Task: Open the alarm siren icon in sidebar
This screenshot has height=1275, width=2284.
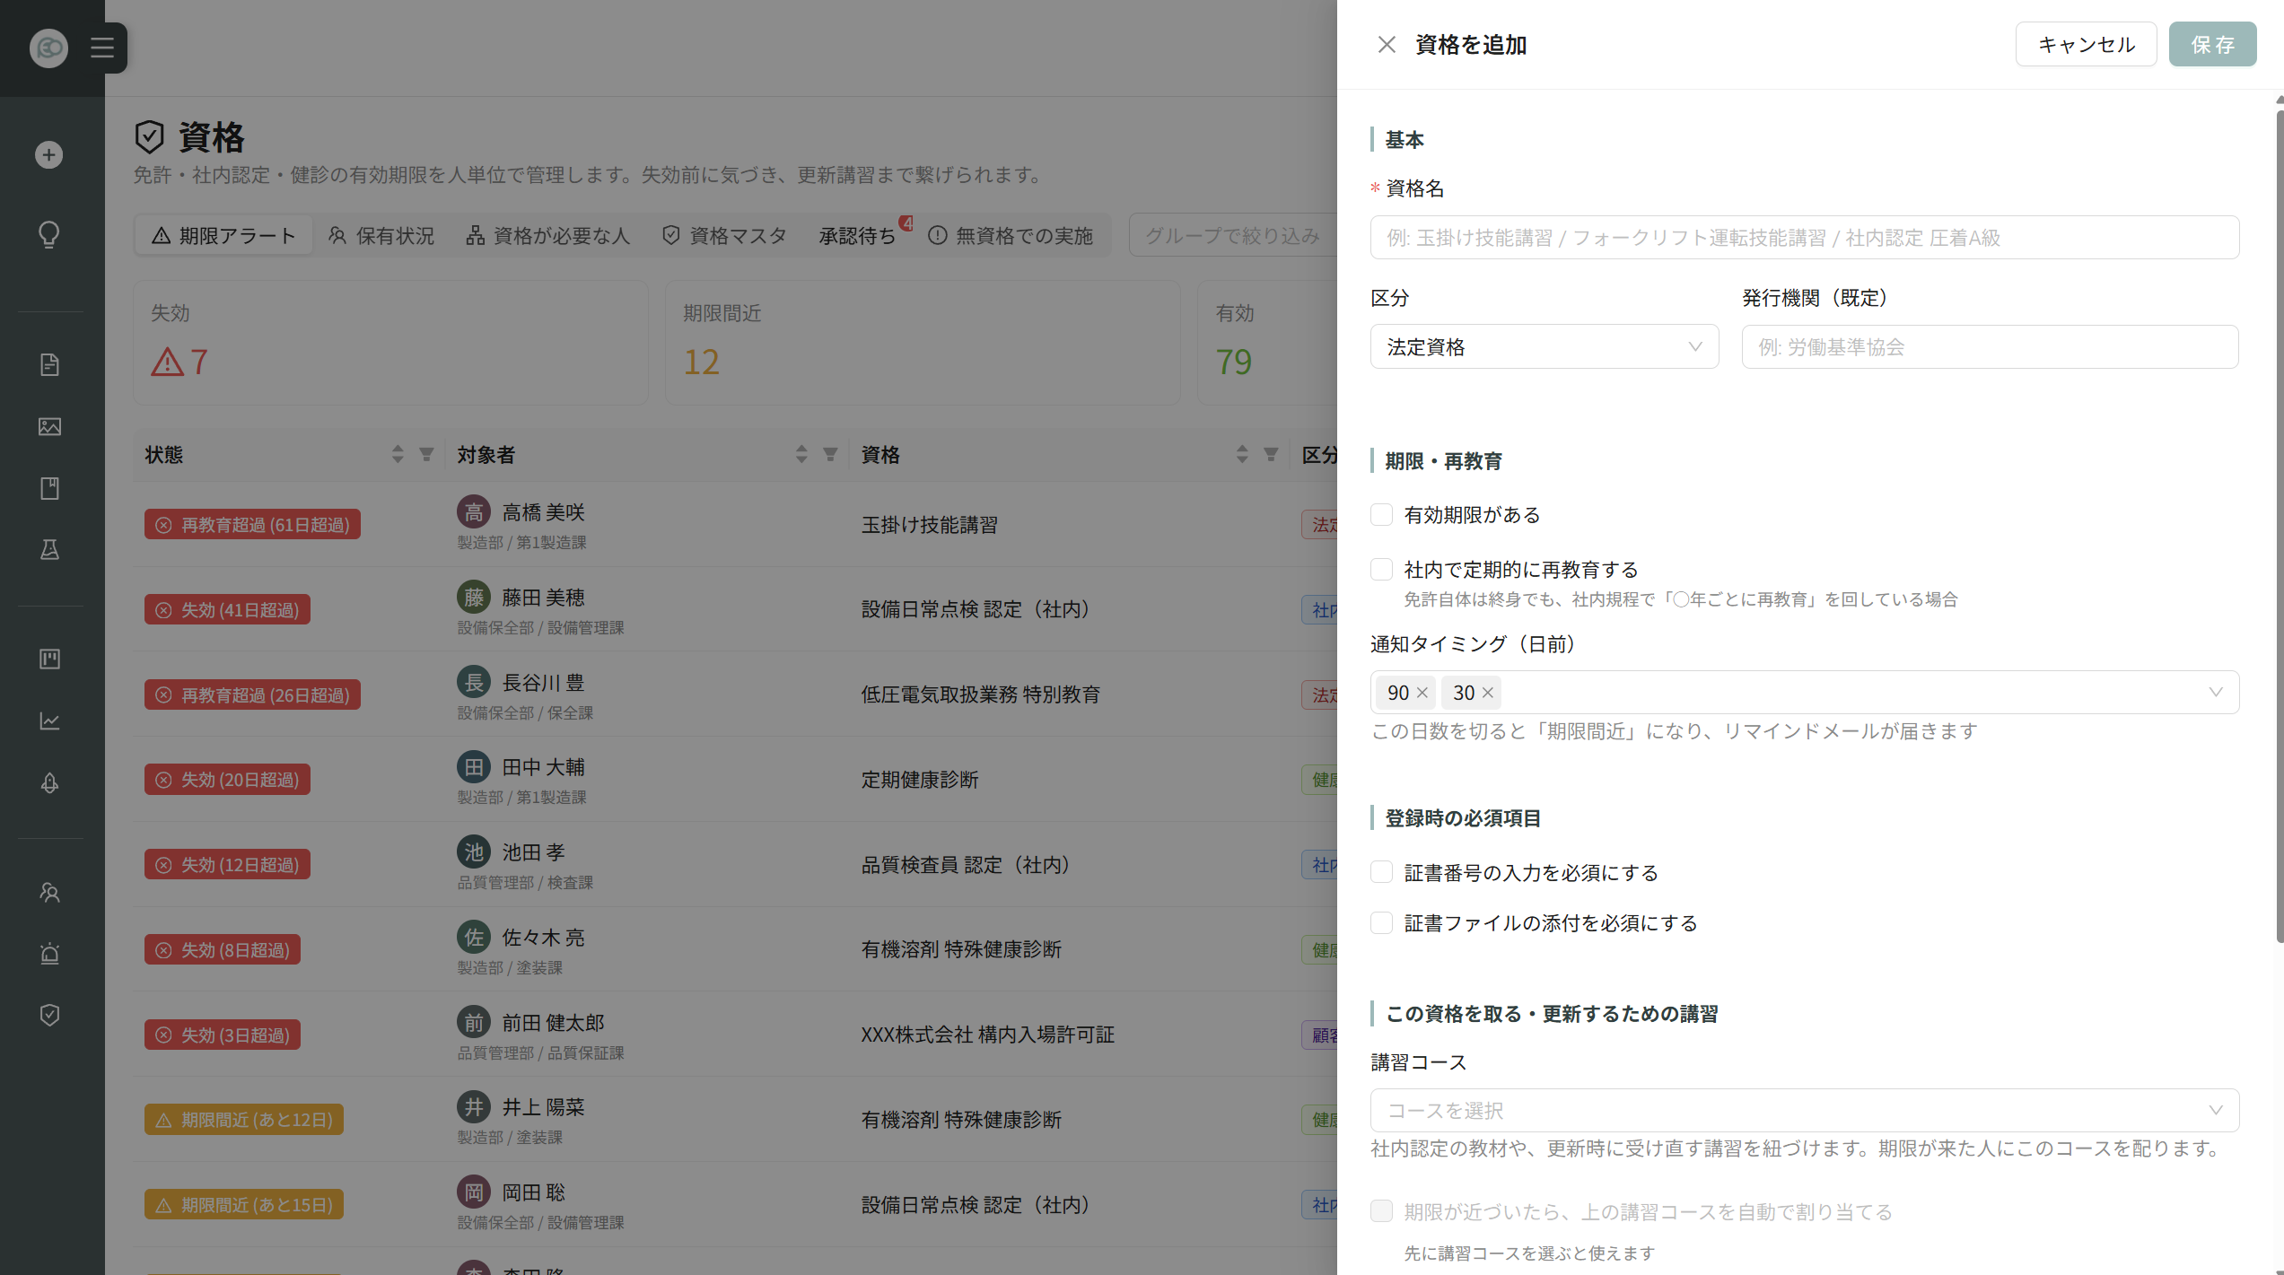Action: (x=49, y=954)
